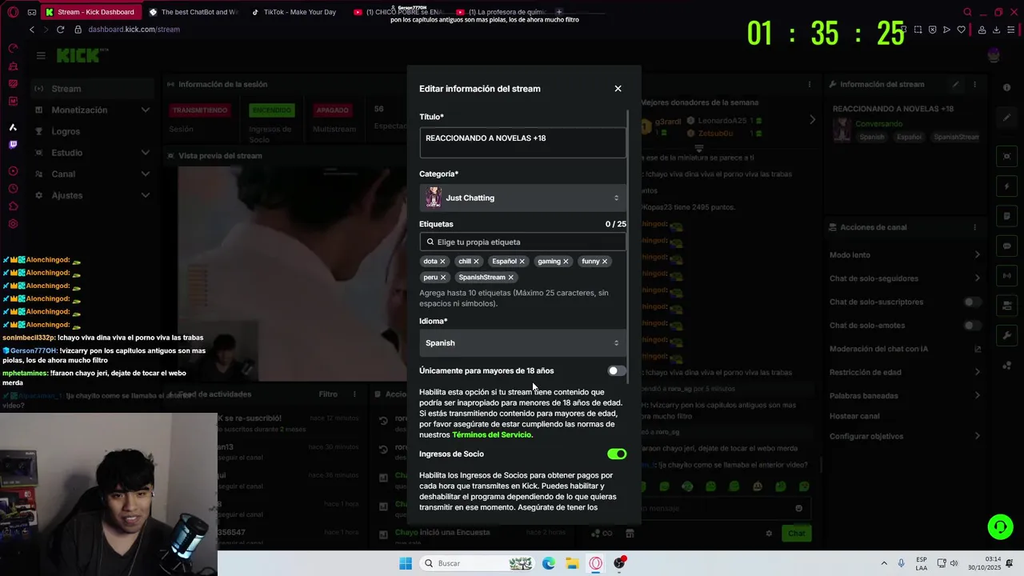
Task: Remove the chill tag
Action: coord(476,261)
